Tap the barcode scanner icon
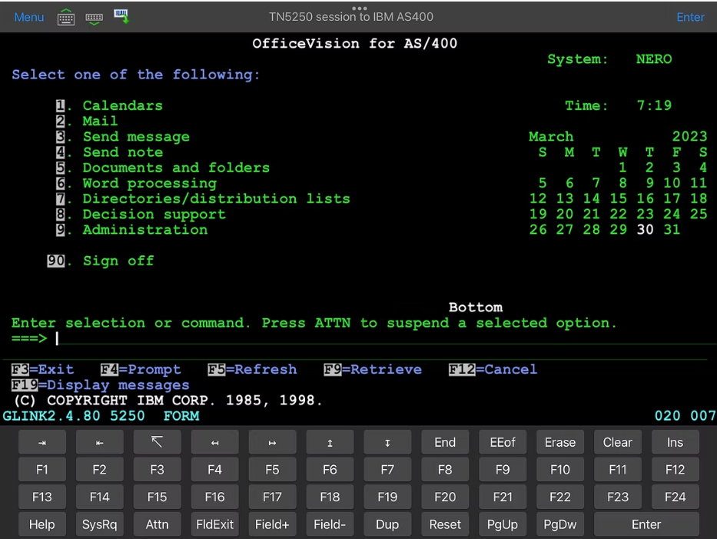The height and width of the screenshot is (539, 717). 121,16
